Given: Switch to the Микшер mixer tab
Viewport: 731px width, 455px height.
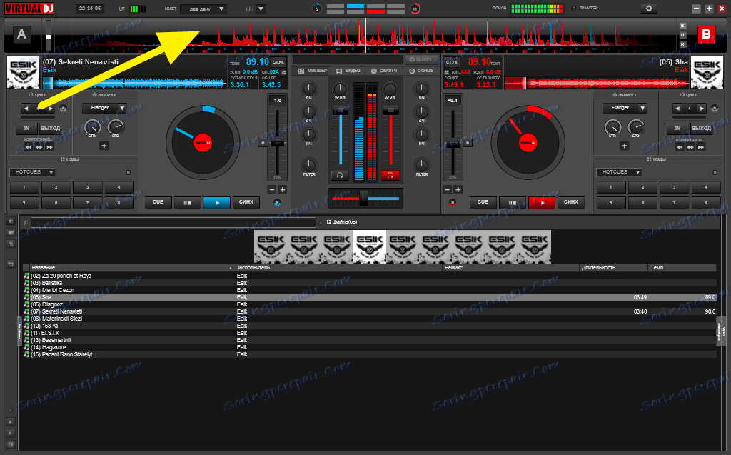Looking at the screenshot, I should (313, 71).
